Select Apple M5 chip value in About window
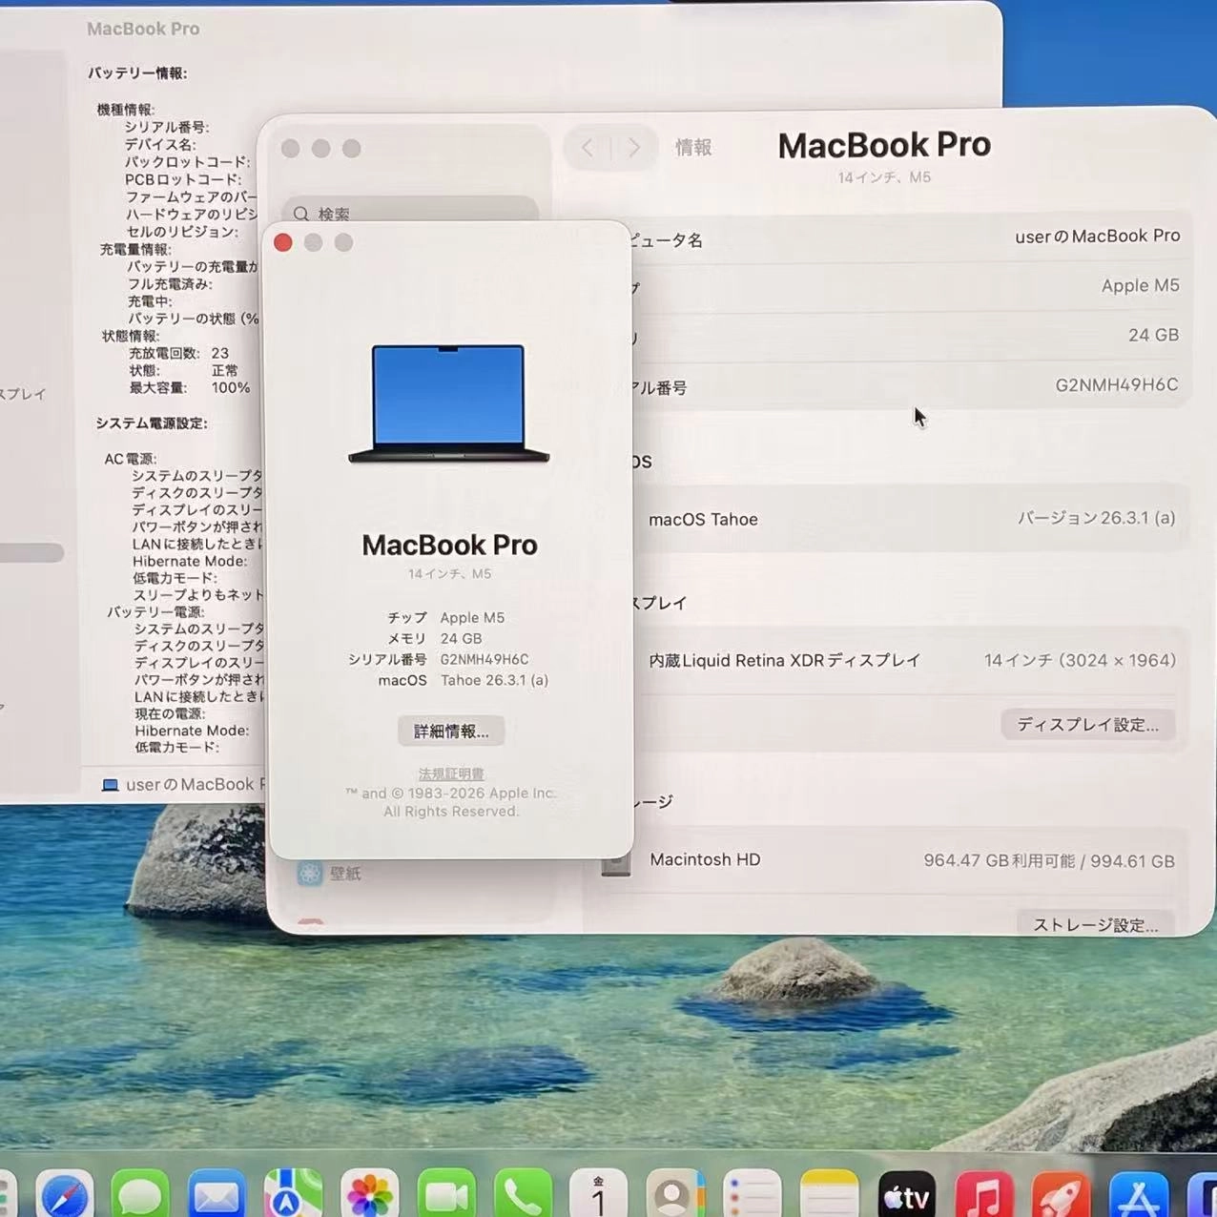The image size is (1217, 1217). (472, 618)
